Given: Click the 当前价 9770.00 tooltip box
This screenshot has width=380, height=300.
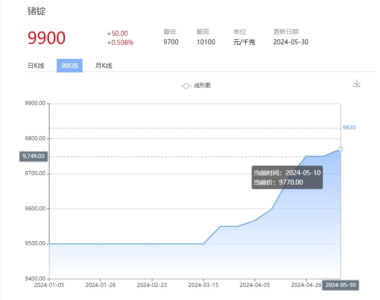Looking at the screenshot, I should [287, 177].
